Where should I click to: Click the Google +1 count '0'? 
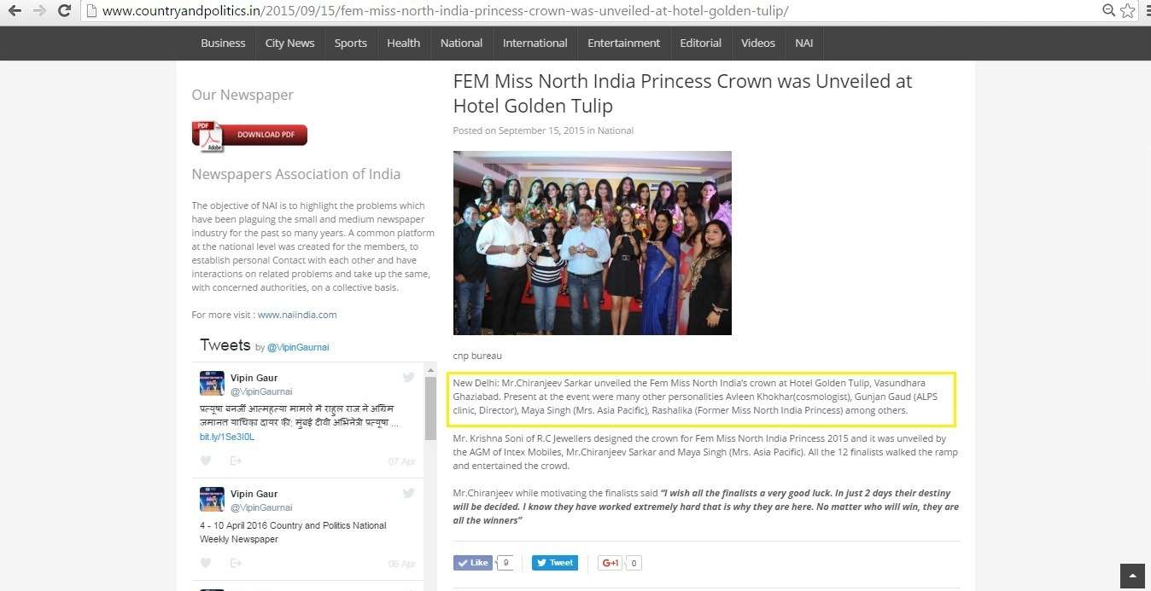634,563
